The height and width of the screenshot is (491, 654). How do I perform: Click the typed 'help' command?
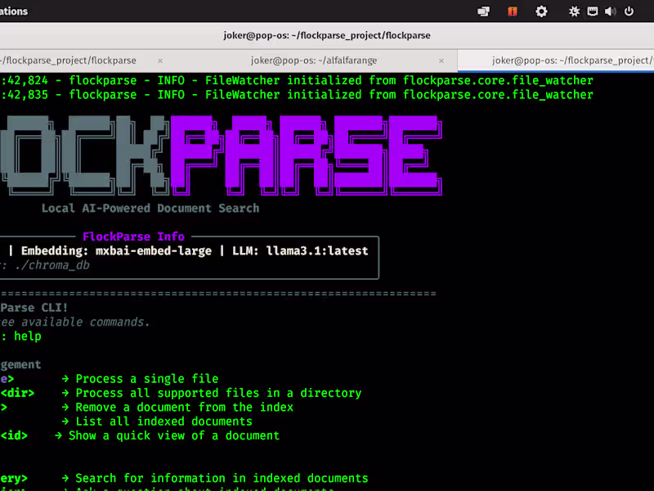[x=28, y=336]
